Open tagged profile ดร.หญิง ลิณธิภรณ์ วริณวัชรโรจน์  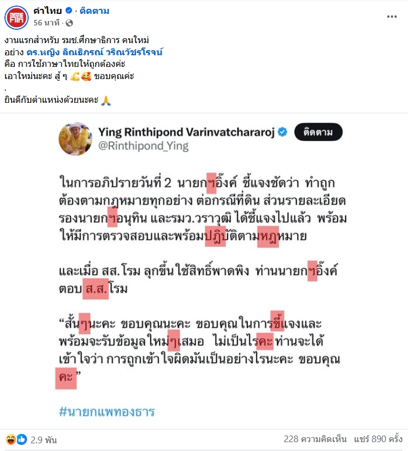[x=94, y=53]
